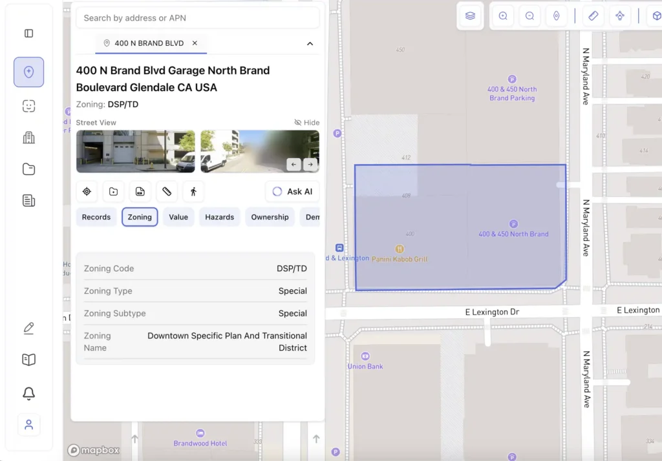
Task: Select the measure tool in the top toolbar
Action: [593, 15]
